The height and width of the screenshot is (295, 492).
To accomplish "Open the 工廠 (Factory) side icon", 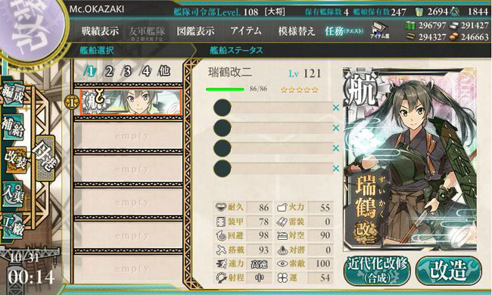I will (x=13, y=226).
